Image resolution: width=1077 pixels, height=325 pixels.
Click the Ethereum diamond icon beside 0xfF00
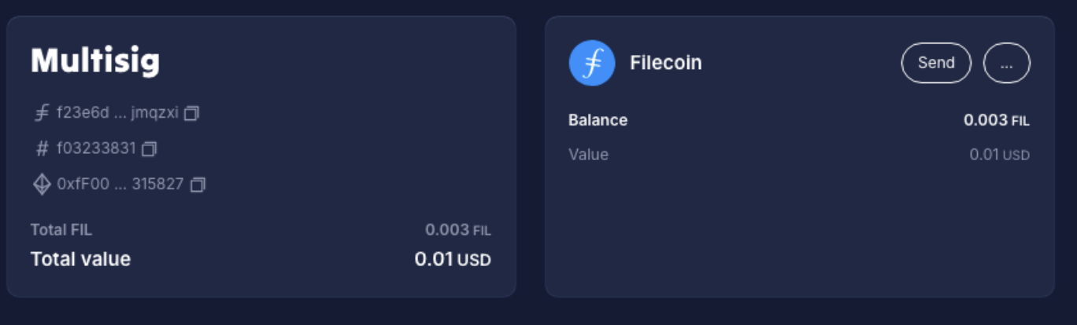tap(42, 184)
